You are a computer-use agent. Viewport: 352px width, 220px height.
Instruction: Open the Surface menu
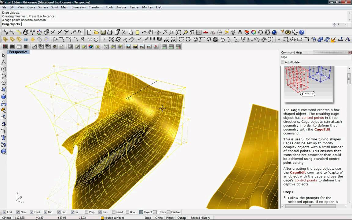click(x=43, y=7)
